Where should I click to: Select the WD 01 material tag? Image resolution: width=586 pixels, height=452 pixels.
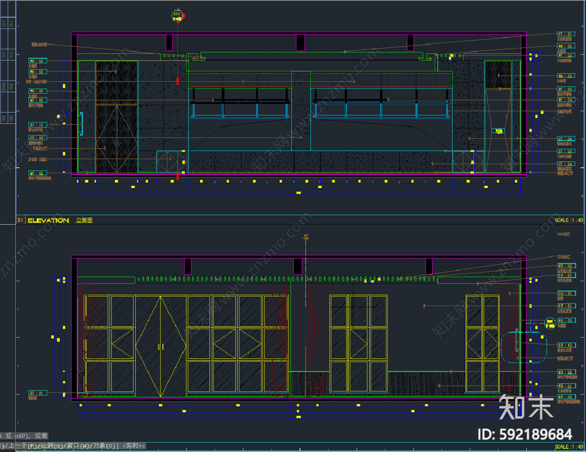(x=566, y=386)
